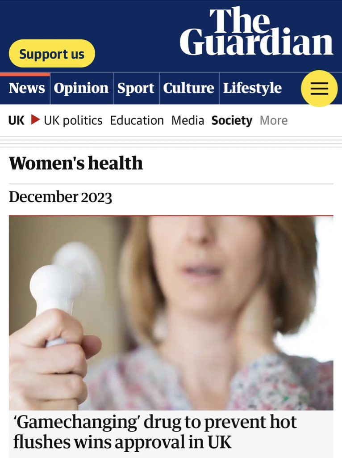Go to the Education subsection
Screen dimensions: 342x458
(137, 120)
